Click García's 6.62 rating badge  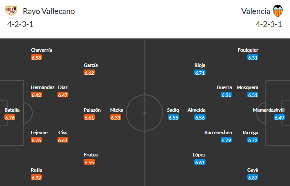coord(89,73)
